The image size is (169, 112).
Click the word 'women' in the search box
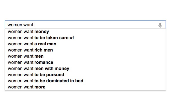[x=15, y=25]
